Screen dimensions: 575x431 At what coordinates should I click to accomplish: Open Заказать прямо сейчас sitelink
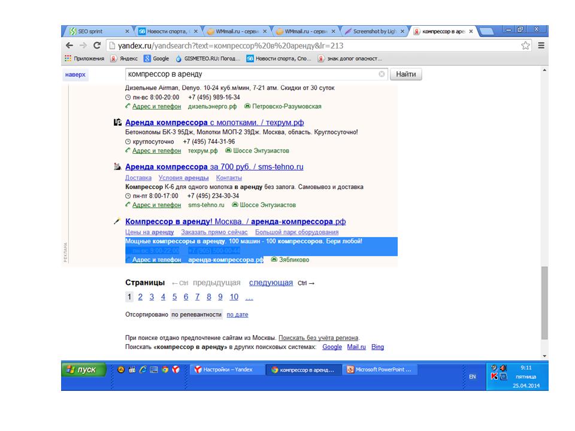point(214,232)
